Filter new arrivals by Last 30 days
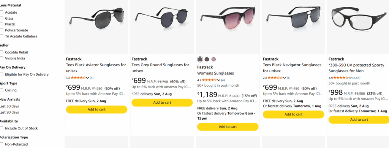 pyautogui.click(x=9, y=106)
